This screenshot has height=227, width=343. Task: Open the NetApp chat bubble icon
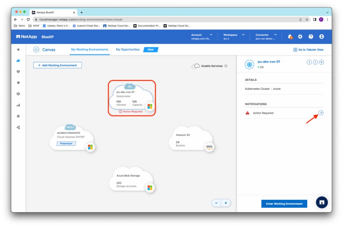pyautogui.click(x=322, y=202)
